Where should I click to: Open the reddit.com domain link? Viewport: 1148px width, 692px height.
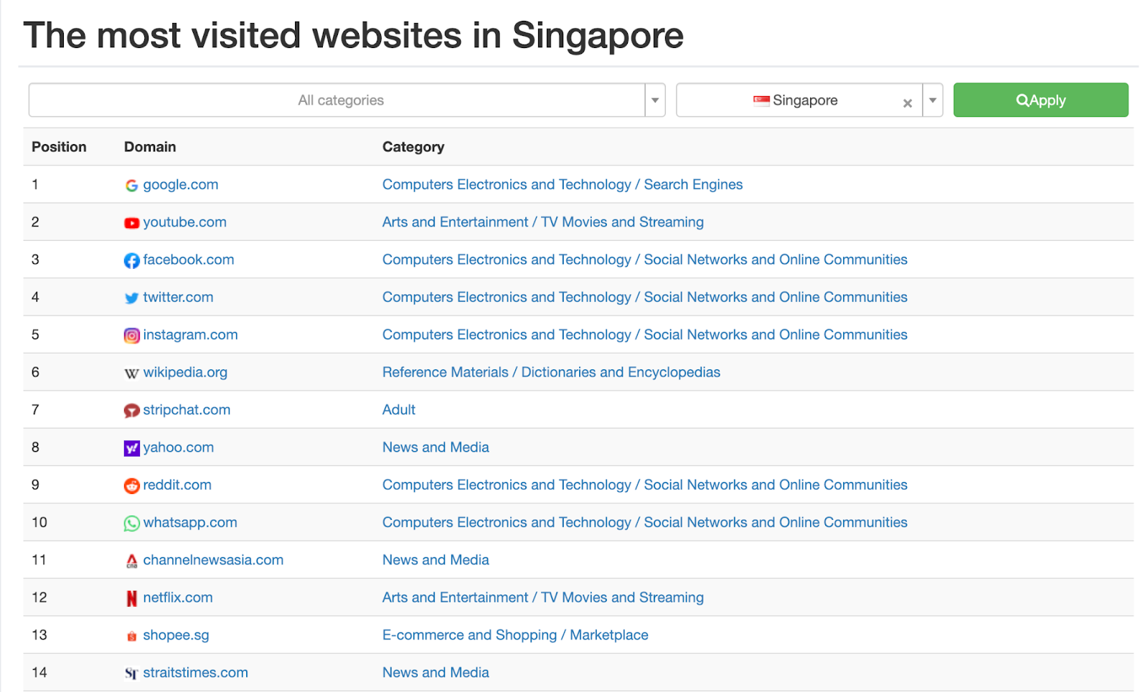pos(177,485)
